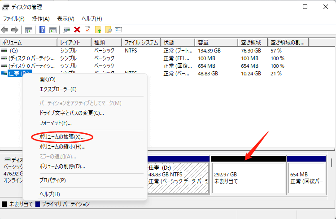Viewport: 336px width, 219px height.
Task: Click the yellow folder up-arrow icon
Action: (98, 30)
